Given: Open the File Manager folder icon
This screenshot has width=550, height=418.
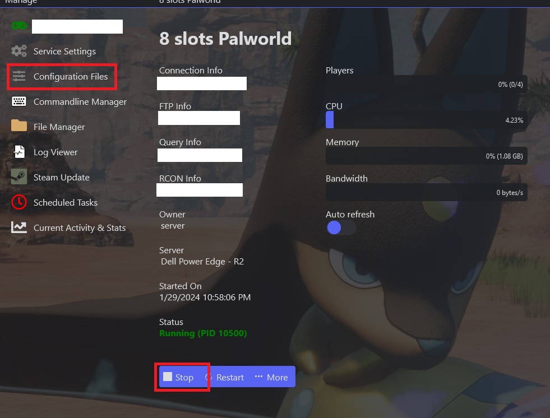Looking at the screenshot, I should coord(19,127).
